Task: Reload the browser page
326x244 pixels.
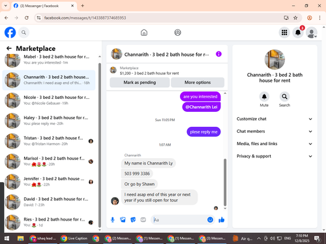Action: (27, 18)
